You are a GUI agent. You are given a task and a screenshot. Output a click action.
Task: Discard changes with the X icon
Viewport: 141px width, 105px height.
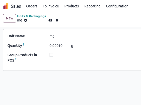coord(57,20)
